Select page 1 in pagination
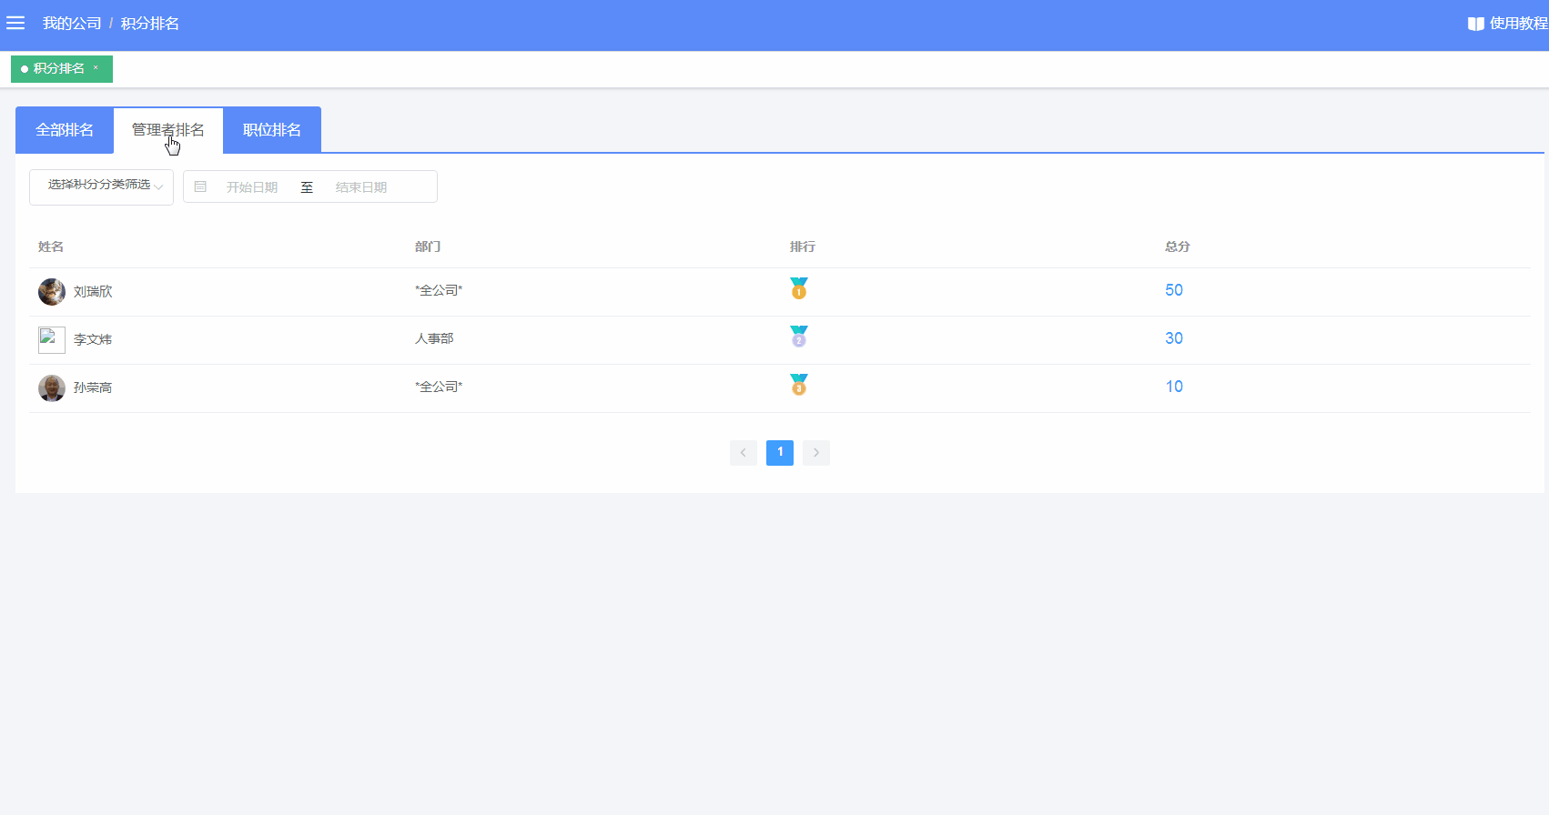The height and width of the screenshot is (815, 1549). point(780,453)
